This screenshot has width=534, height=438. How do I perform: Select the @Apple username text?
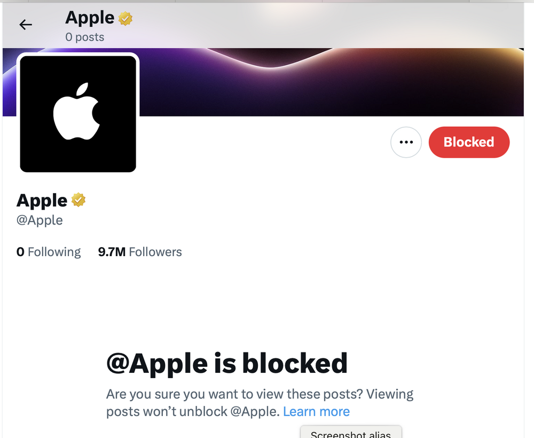40,220
